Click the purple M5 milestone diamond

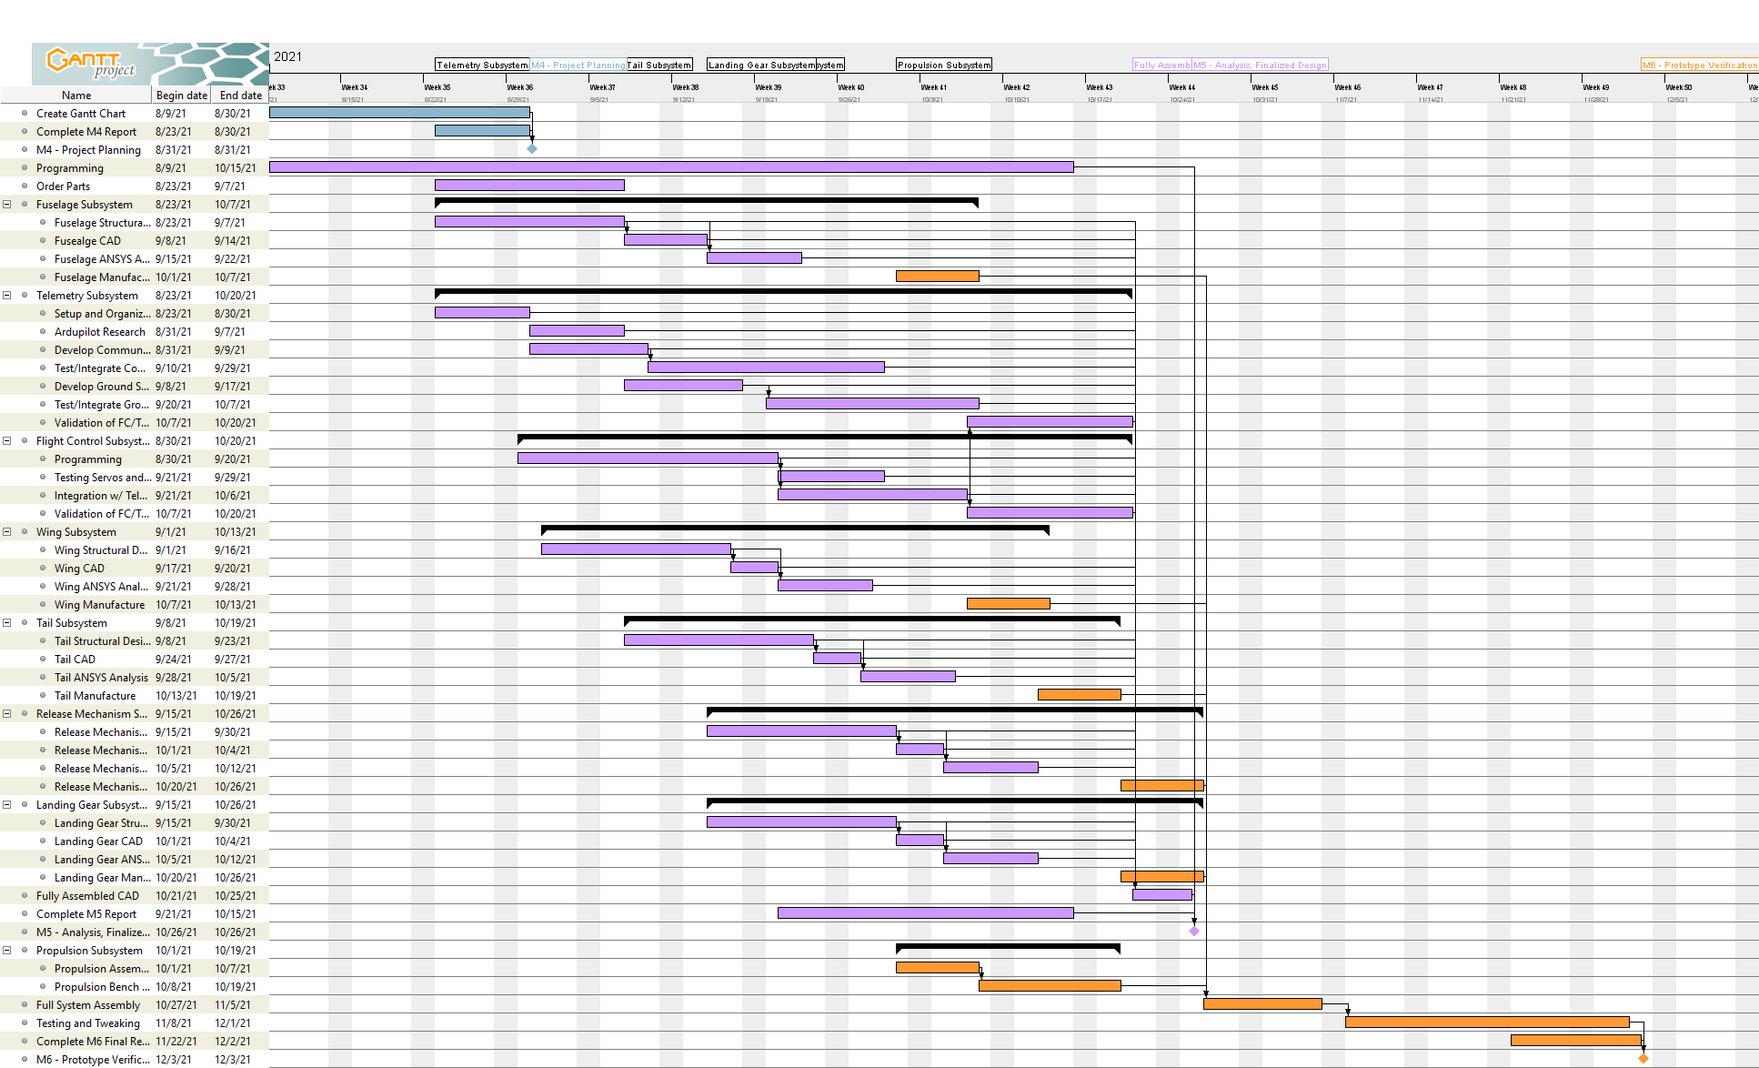pos(1194,932)
